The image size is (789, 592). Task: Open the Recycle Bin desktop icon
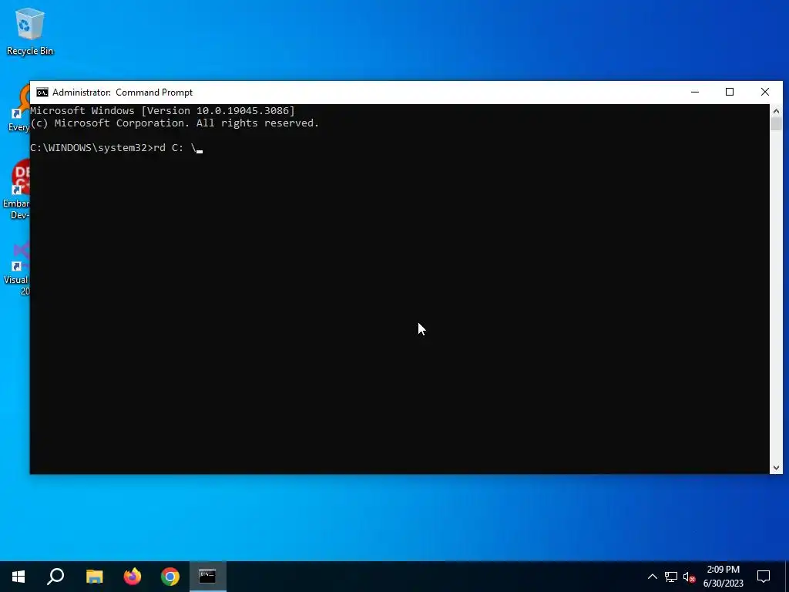point(30,31)
